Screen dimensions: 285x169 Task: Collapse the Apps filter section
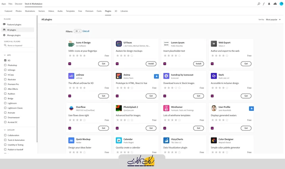[x=5, y=55]
